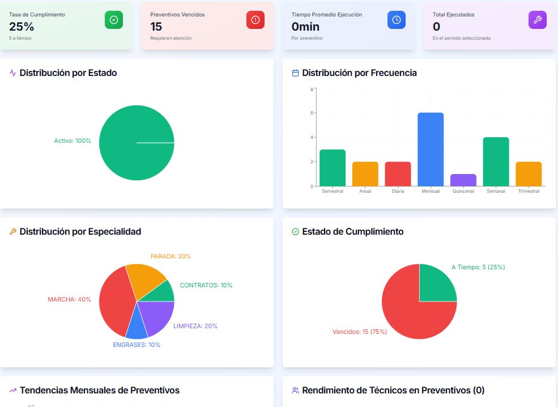Click the Tendencias Mensuales de Preventivos heading
This screenshot has width=558, height=407.
click(100, 390)
